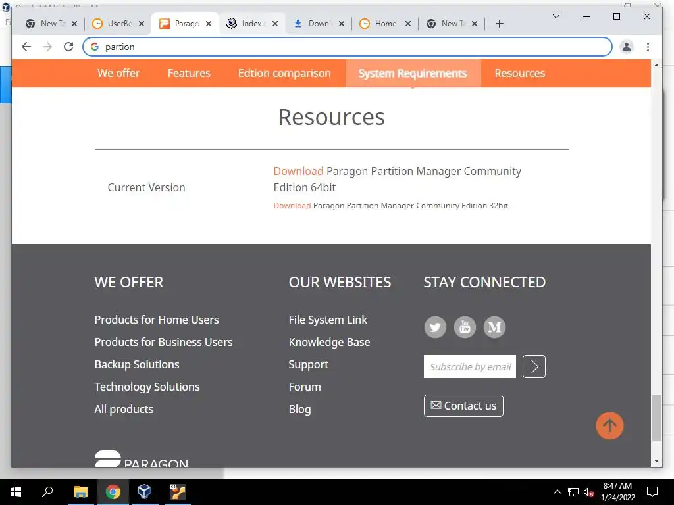Click the Contact us button
The width and height of the screenshot is (674, 505).
[x=463, y=406]
